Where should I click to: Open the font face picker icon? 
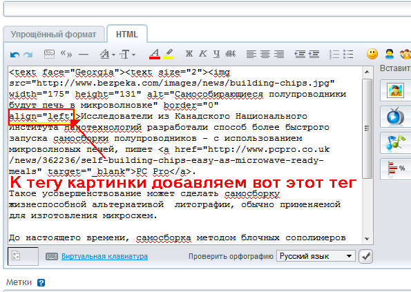[104, 55]
